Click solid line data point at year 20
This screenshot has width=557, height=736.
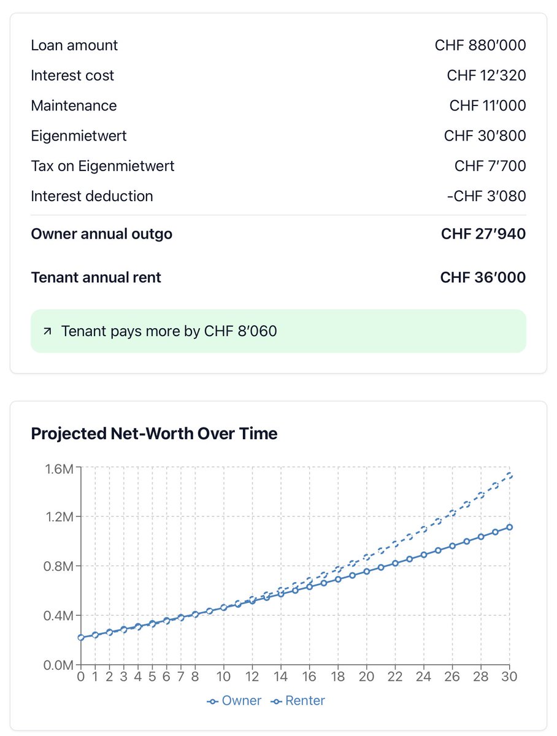[x=367, y=571]
